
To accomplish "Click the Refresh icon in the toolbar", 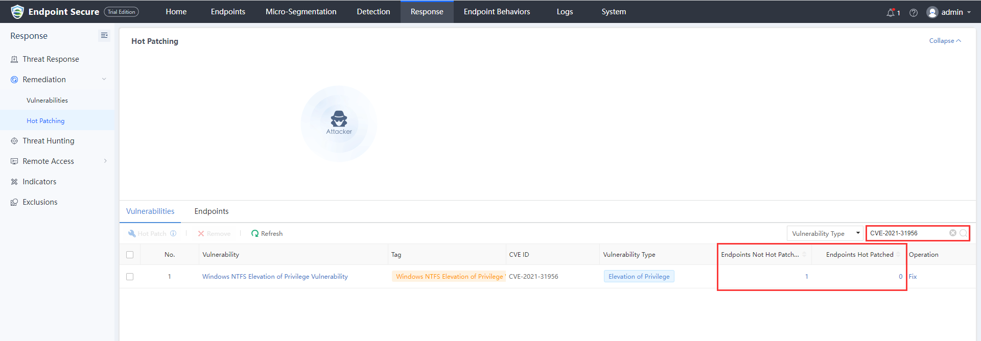I will (255, 233).
